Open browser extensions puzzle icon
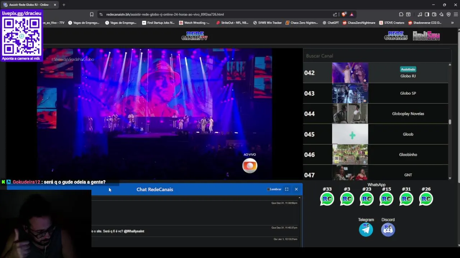460x258 pixels. tap(401, 14)
